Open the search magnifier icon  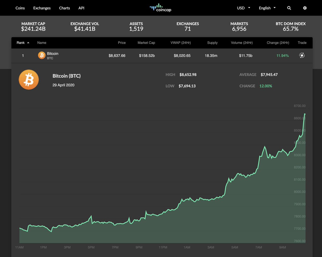[289, 8]
